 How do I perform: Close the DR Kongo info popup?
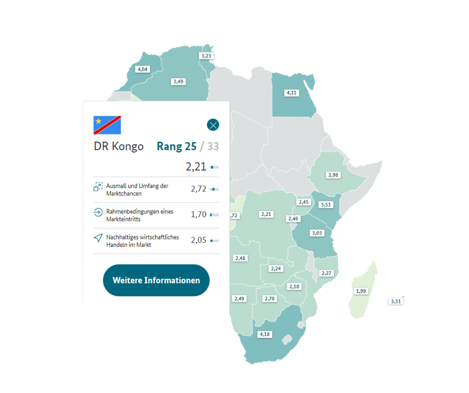click(213, 125)
